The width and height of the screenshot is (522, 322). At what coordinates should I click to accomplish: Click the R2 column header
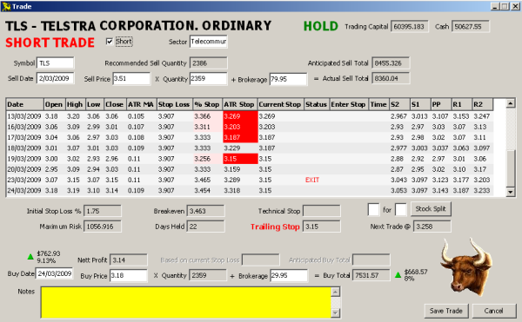(482, 104)
